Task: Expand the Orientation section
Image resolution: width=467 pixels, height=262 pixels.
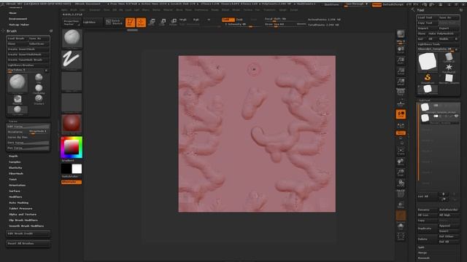Action: [x=17, y=185]
